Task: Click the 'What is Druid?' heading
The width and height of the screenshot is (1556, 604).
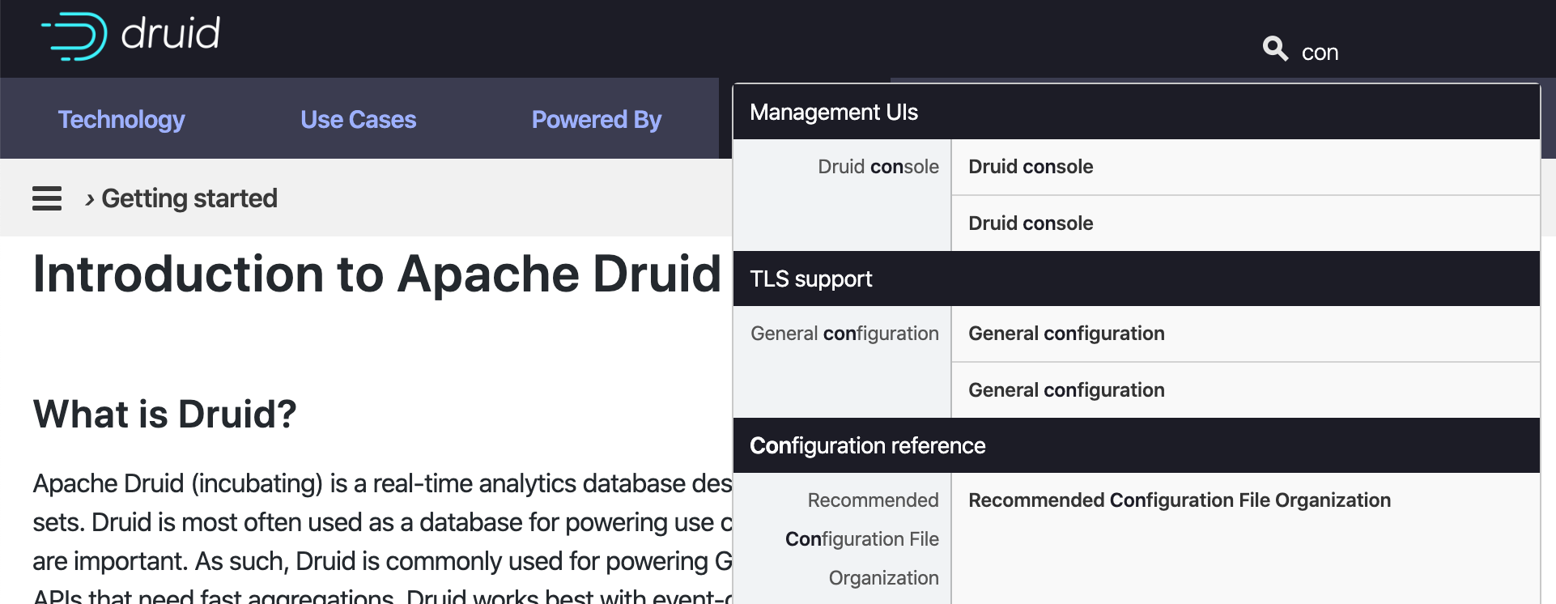Action: click(165, 415)
